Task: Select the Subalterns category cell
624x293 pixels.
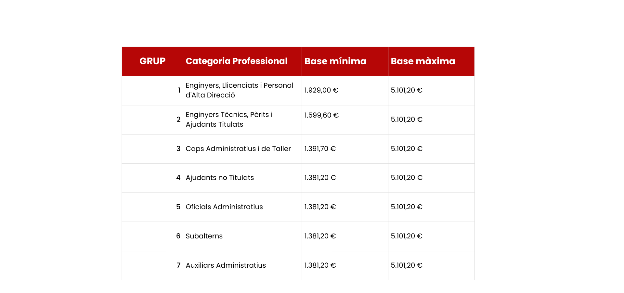Action: [204, 236]
